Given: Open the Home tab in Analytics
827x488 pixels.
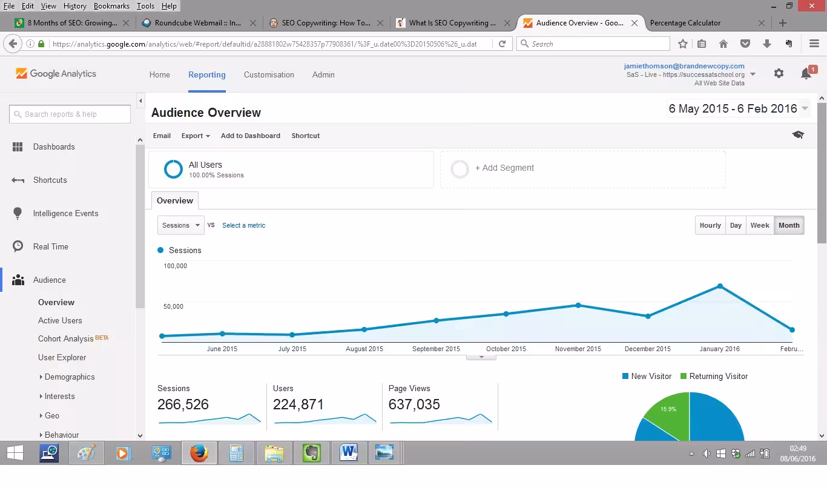Looking at the screenshot, I should (160, 74).
